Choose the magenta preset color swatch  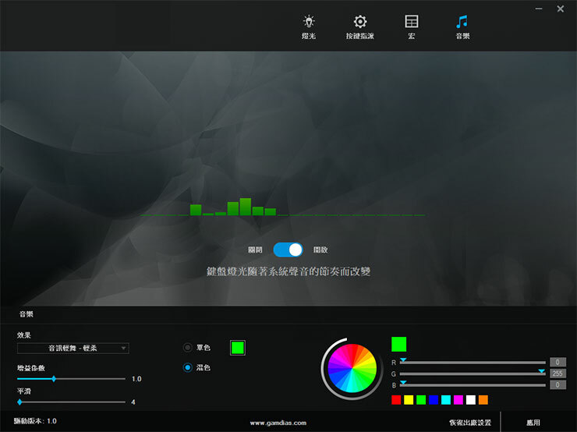pos(458,399)
